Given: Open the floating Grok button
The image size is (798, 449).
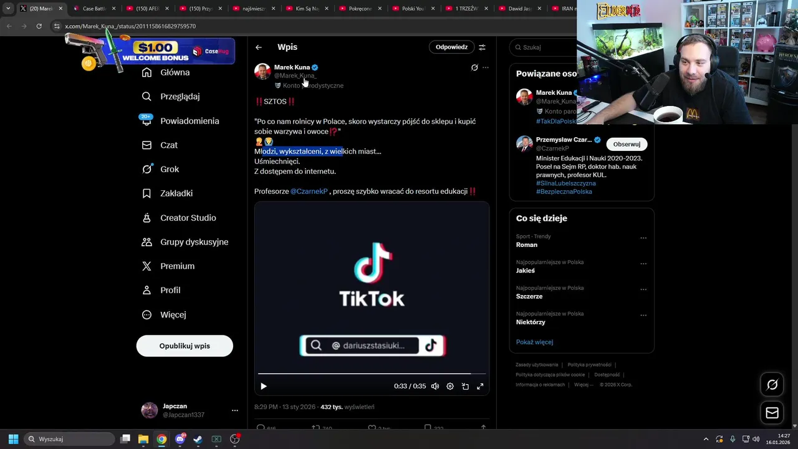Looking at the screenshot, I should [x=772, y=385].
